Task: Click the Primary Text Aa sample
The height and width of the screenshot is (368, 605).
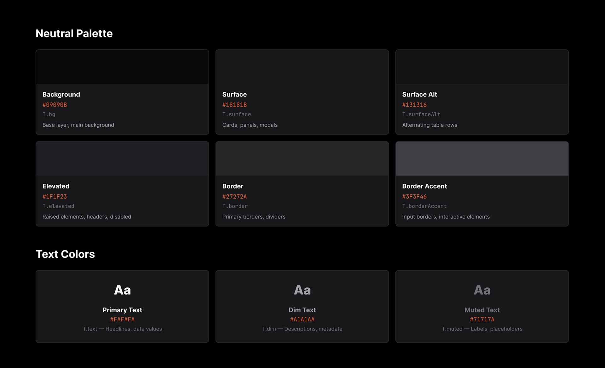Action: tap(122, 290)
